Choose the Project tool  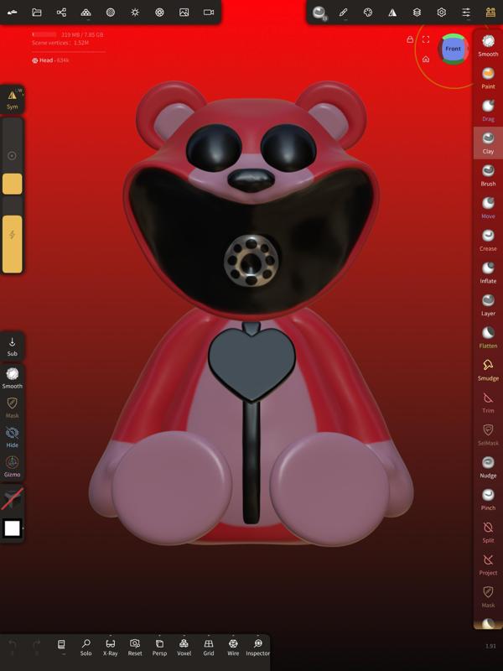[488, 564]
